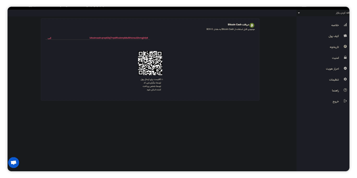Click the bar chart icon beside خلاصه
357x178 pixels.
(x=345, y=25)
